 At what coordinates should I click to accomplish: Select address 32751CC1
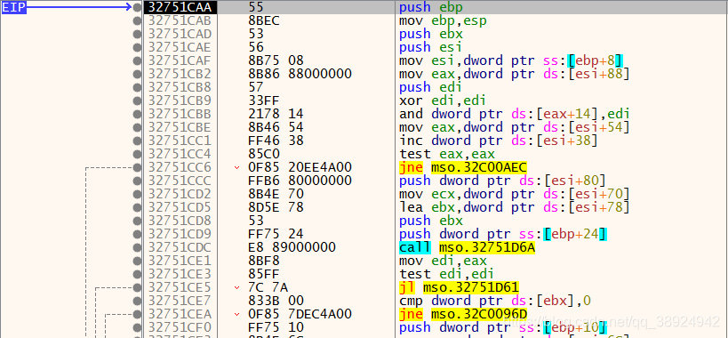[180, 141]
